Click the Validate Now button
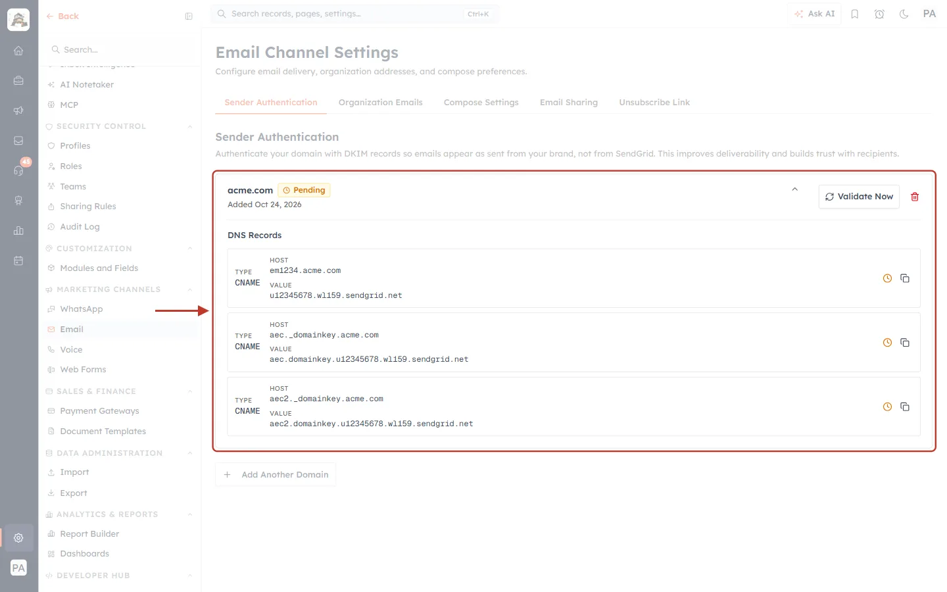947x592 pixels. click(859, 197)
